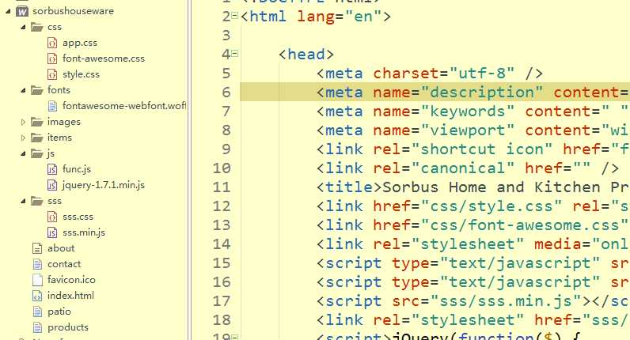Open the products file
Image resolution: width=630 pixels, height=340 pixels.
(68, 327)
